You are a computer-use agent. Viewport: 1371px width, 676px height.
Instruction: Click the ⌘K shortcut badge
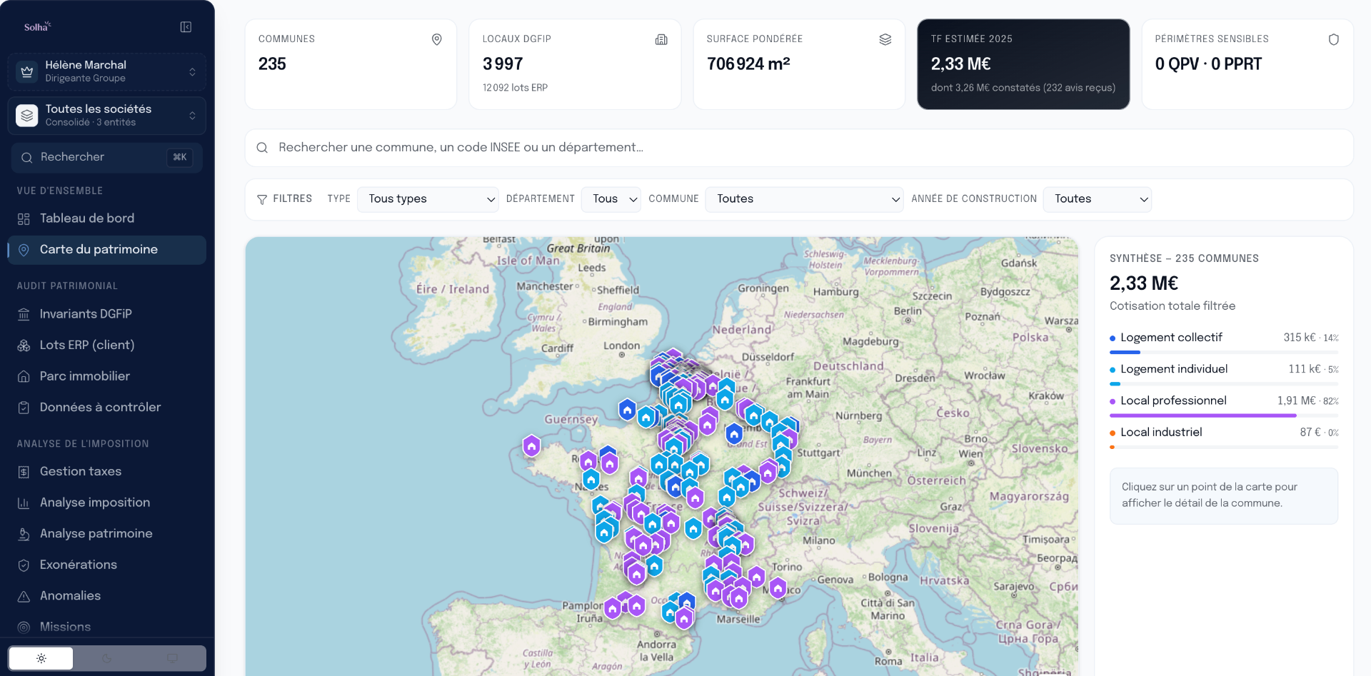(x=180, y=157)
